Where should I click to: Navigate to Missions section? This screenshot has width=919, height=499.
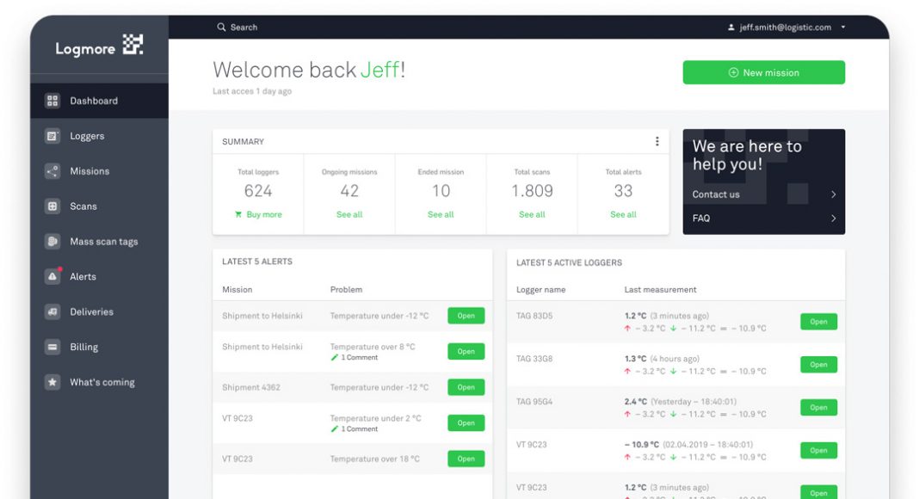coord(100,171)
